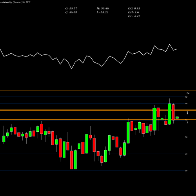Click the price axis label '40'
Screen dimensions: 196x196
186,171
